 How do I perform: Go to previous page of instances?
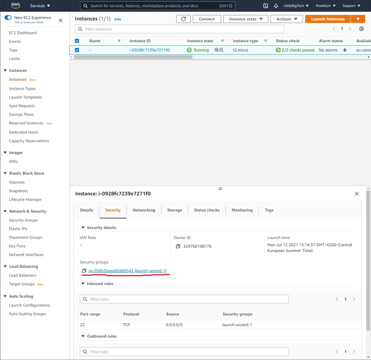(334, 29)
